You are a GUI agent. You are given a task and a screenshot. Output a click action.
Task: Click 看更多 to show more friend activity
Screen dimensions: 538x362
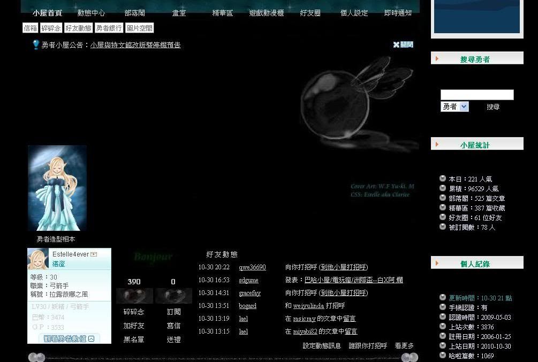[404, 346]
